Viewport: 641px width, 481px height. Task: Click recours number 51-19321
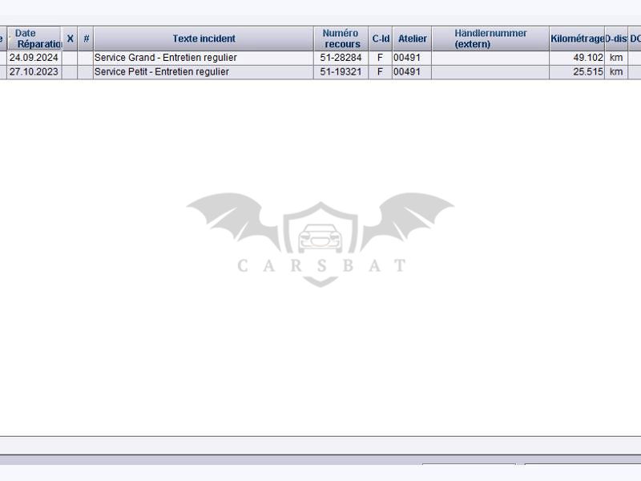(341, 72)
